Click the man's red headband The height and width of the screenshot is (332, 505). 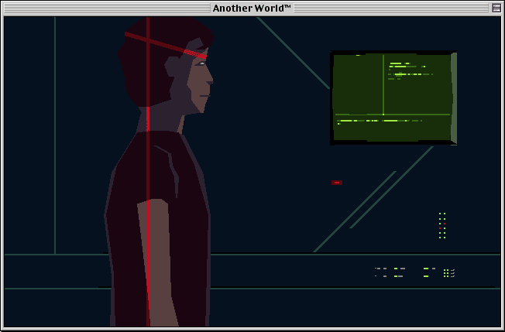[x=166, y=46]
